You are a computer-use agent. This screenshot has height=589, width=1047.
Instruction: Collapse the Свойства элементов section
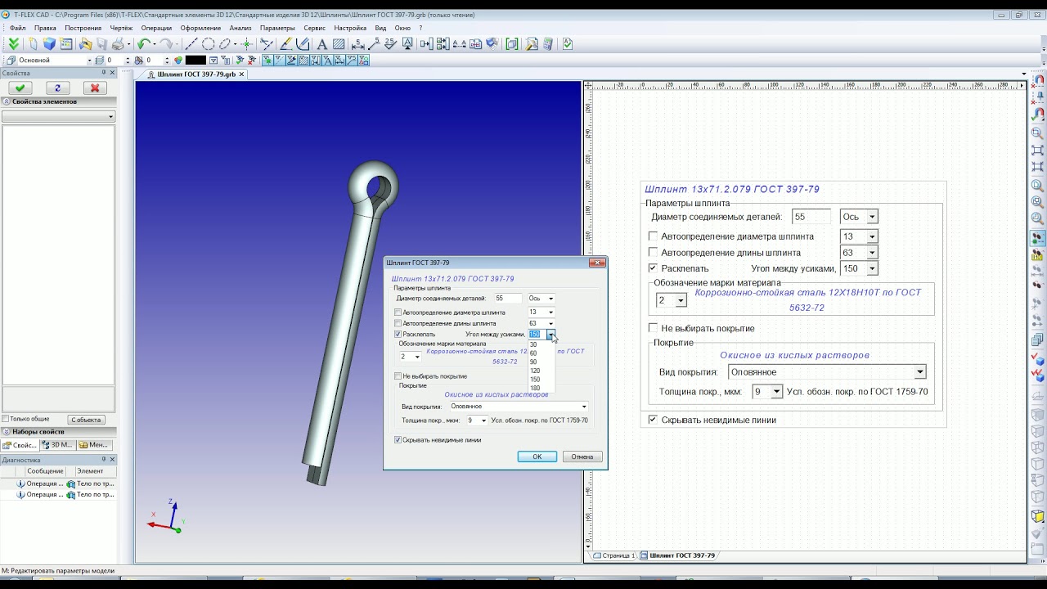point(6,101)
